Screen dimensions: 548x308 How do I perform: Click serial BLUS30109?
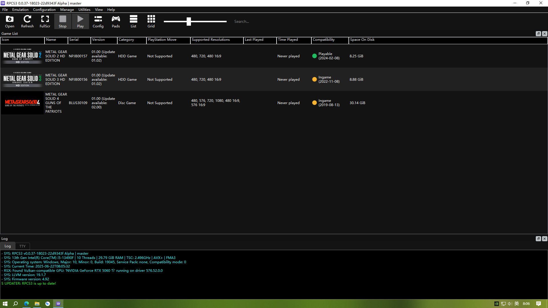pos(78,103)
